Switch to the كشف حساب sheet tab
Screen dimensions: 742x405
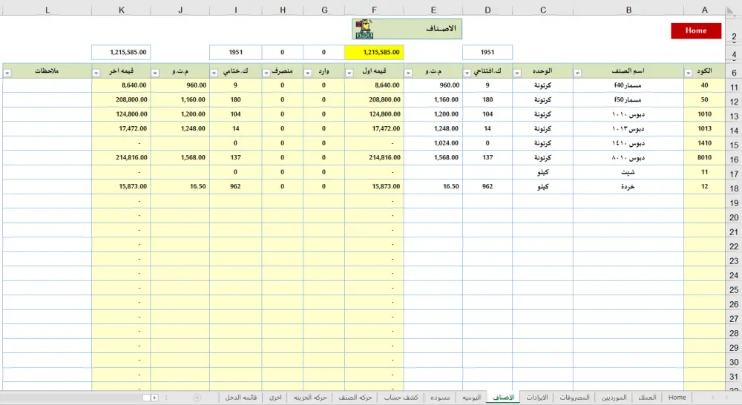(401, 398)
